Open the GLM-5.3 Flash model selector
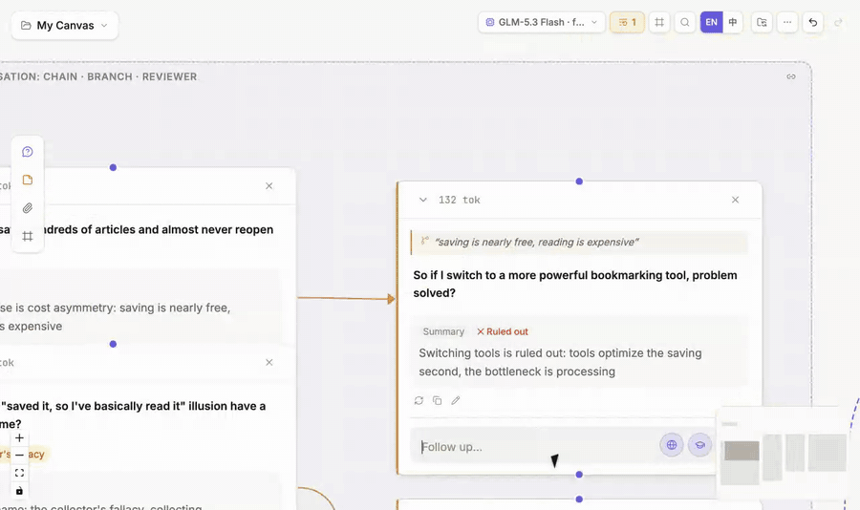The image size is (860, 510). [542, 23]
